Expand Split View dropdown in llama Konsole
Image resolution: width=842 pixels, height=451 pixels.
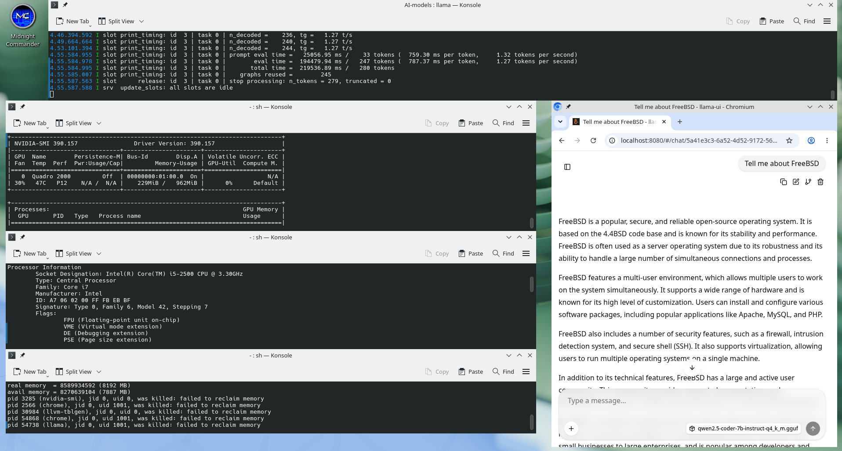click(142, 21)
